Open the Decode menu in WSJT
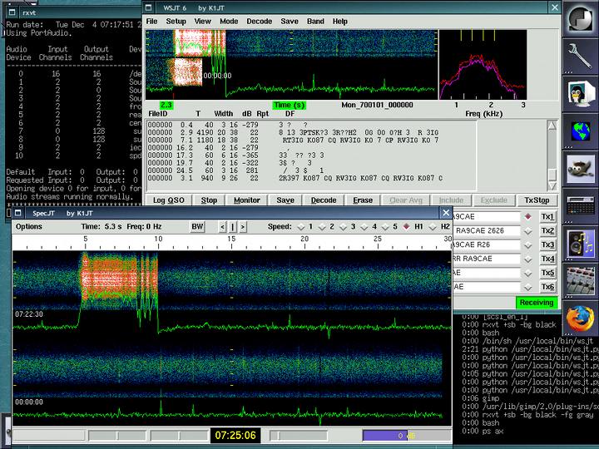The height and width of the screenshot is (449, 599). [259, 22]
